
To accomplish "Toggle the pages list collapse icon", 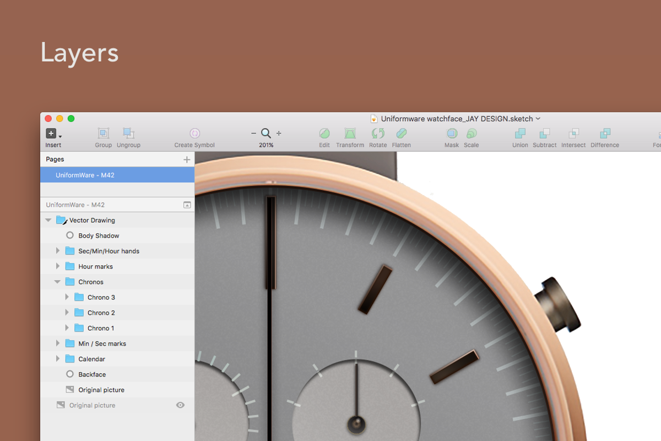I will click(x=187, y=205).
